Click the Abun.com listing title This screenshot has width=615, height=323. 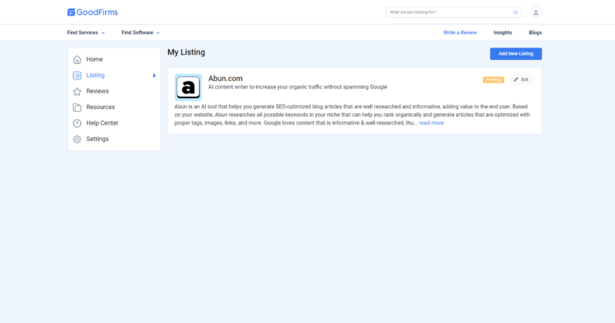click(226, 79)
